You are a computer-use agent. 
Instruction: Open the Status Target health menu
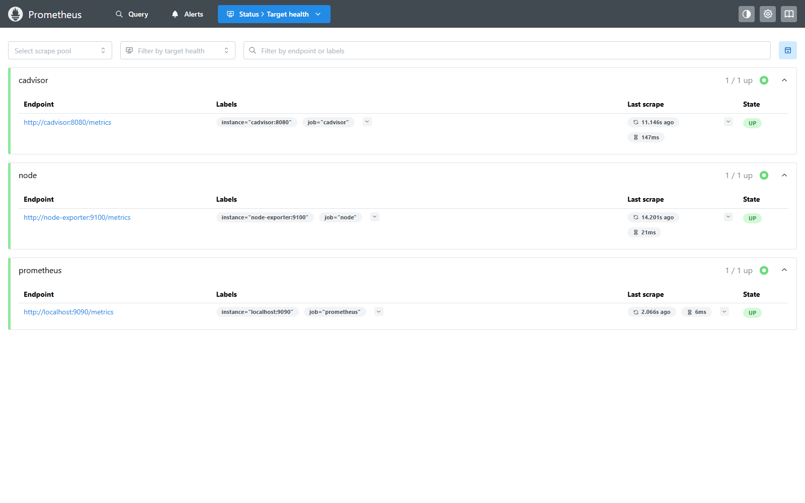click(x=274, y=14)
